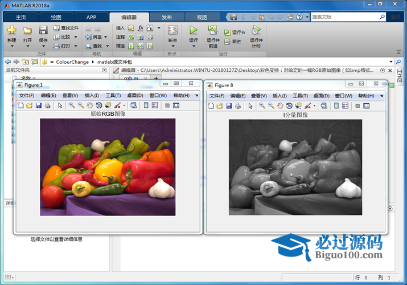Click the Rotate 3D icon in Figure 8
This screenshot has width=407, height=285.
point(289,105)
